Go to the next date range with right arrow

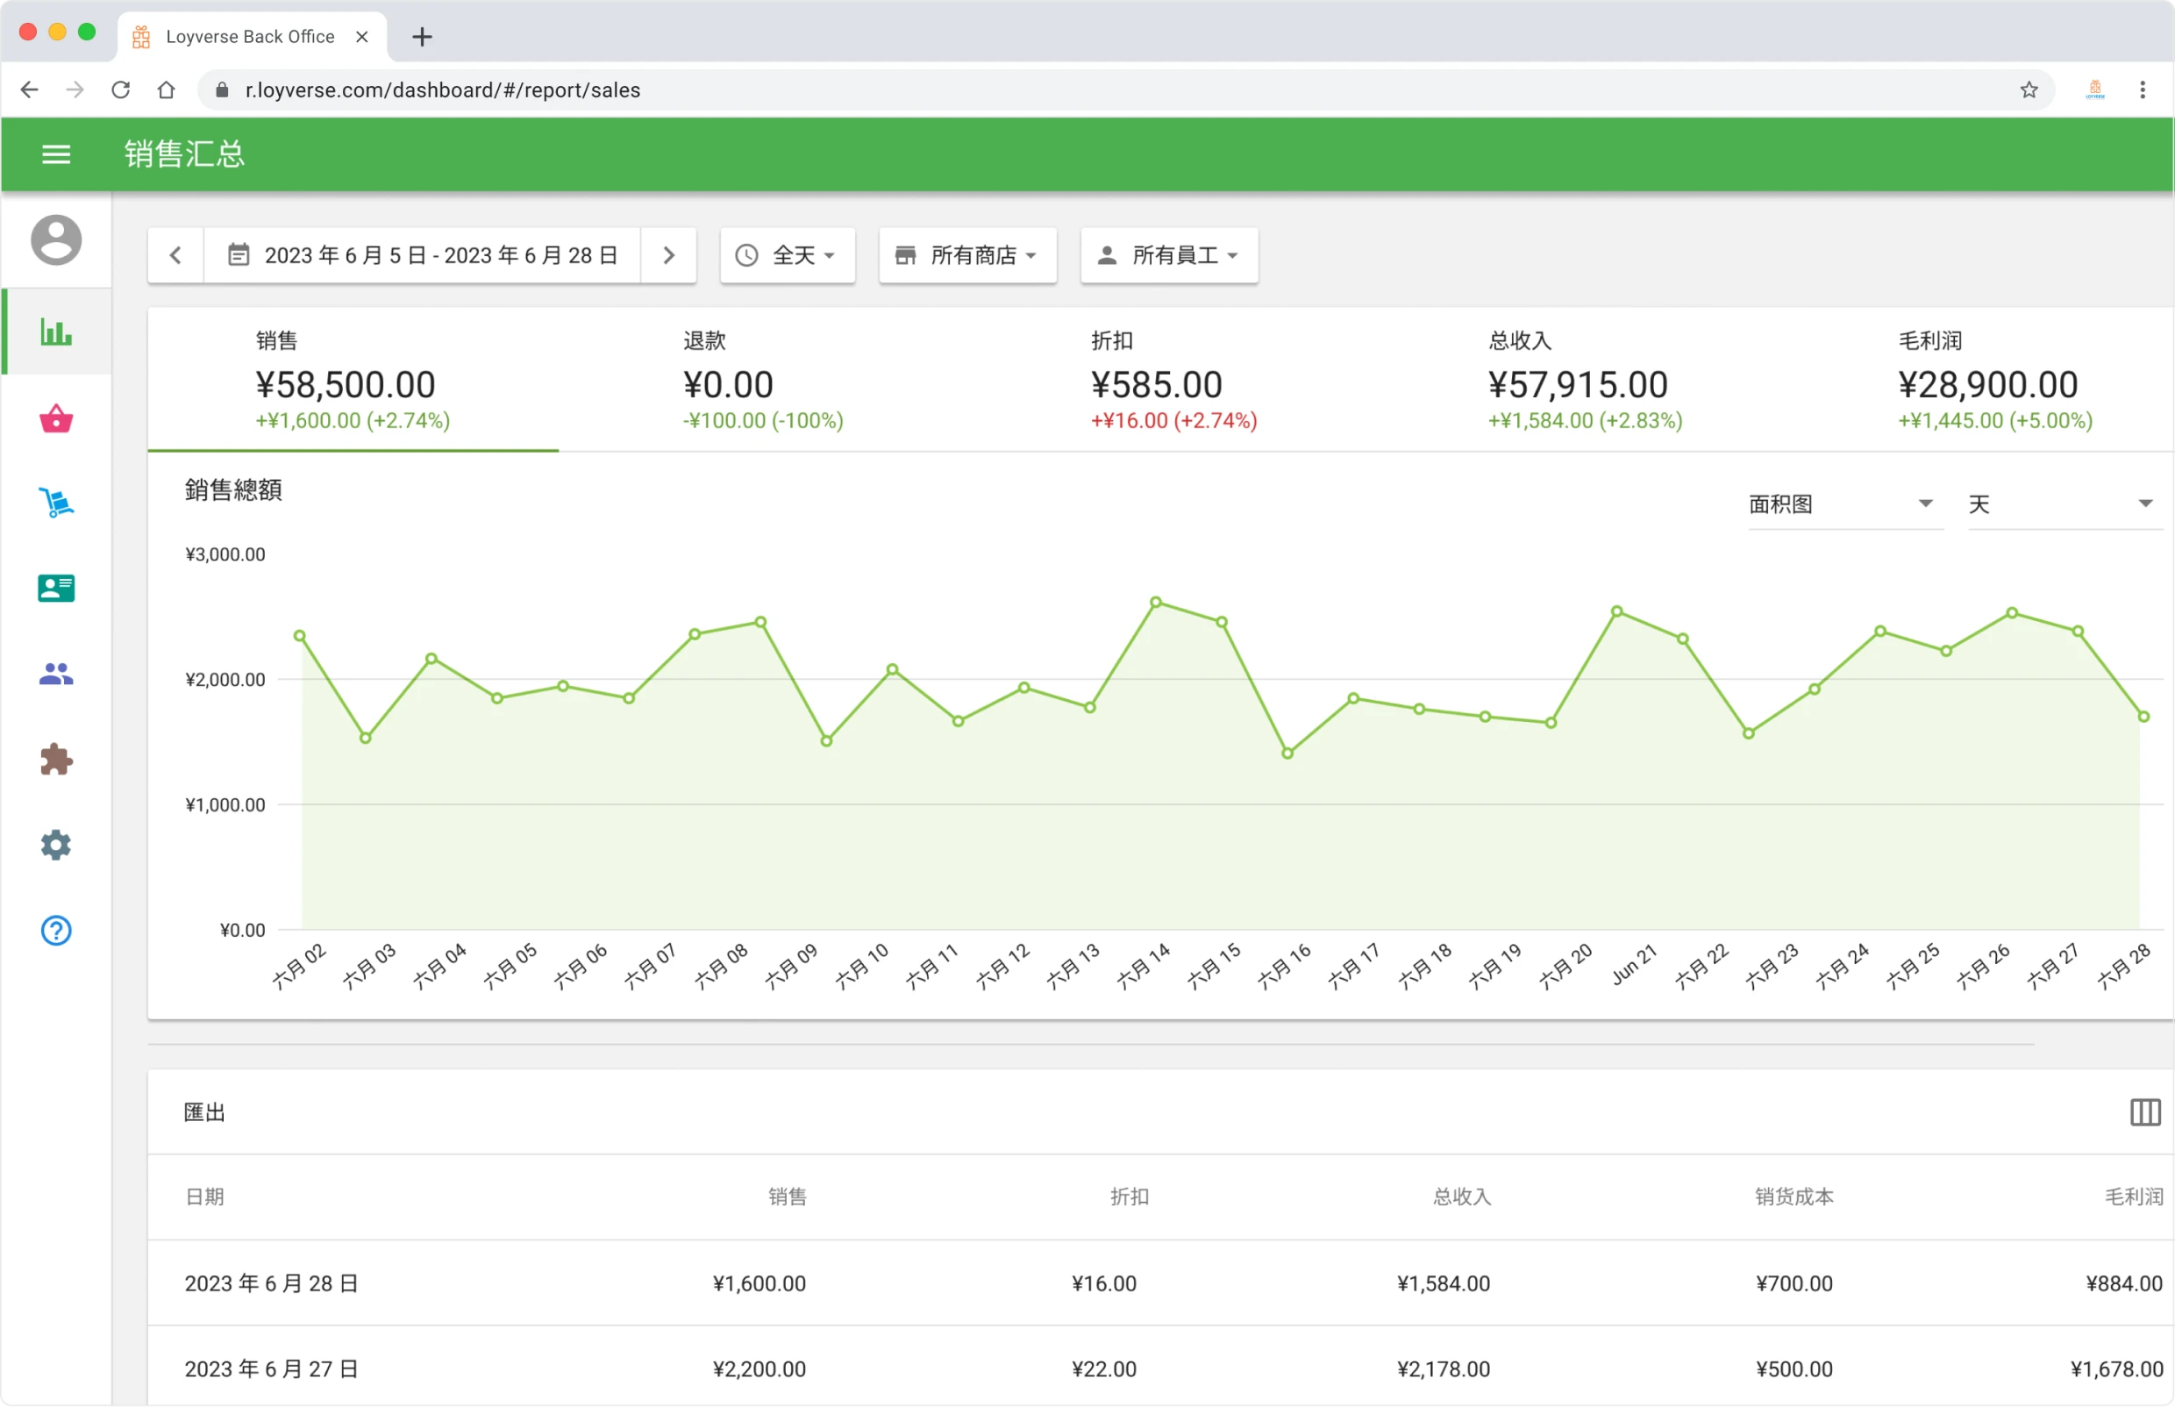(x=668, y=256)
